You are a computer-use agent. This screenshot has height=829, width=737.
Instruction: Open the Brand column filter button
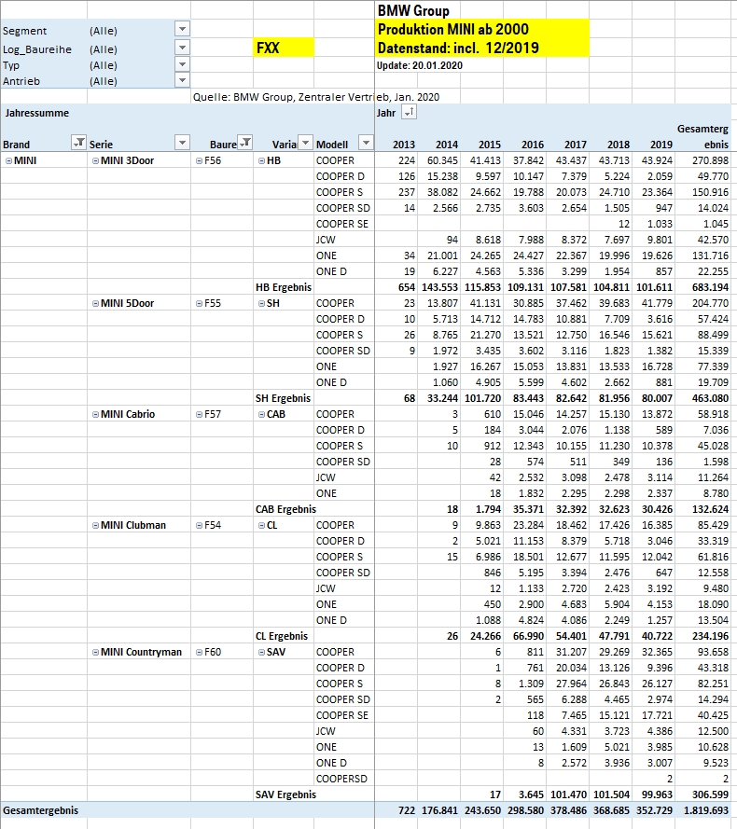[78, 144]
